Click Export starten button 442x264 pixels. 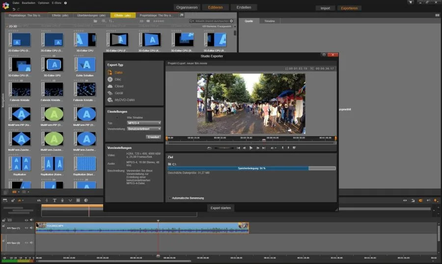(221, 208)
